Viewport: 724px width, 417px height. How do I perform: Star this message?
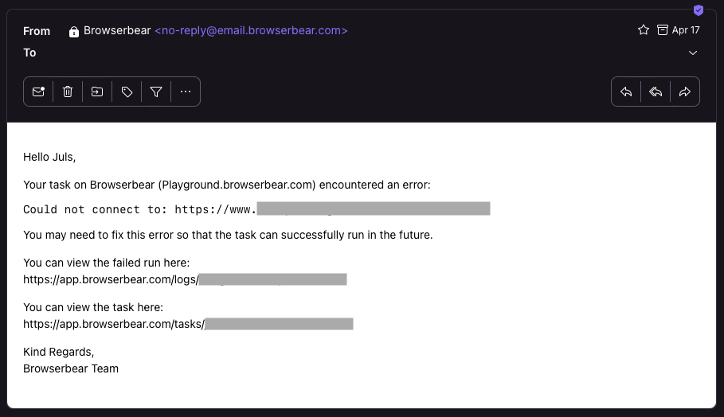[644, 30]
